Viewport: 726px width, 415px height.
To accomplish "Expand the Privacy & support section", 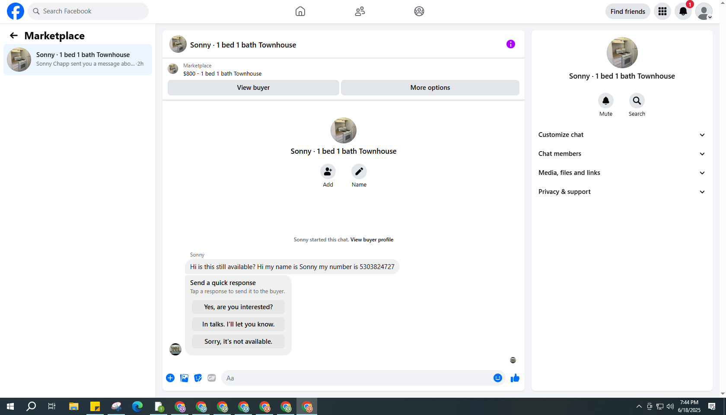I will (622, 192).
